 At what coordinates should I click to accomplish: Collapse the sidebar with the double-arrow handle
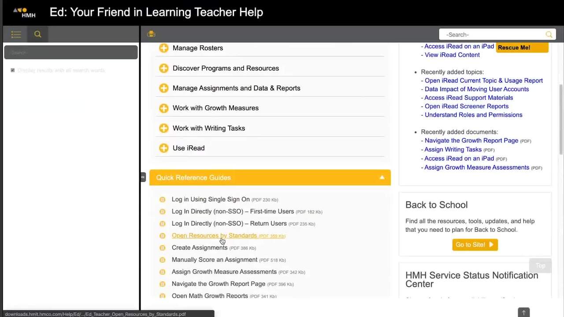pos(143,177)
